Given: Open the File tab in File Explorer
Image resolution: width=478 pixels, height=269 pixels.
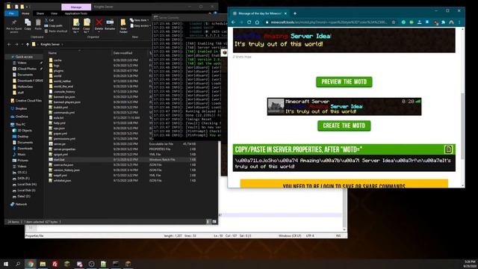Looking at the screenshot, I should [12, 13].
